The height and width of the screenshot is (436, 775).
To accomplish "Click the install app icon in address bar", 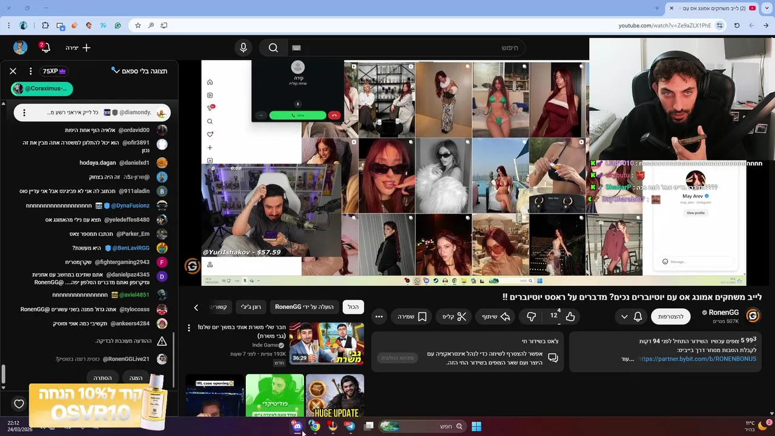I will (x=164, y=25).
